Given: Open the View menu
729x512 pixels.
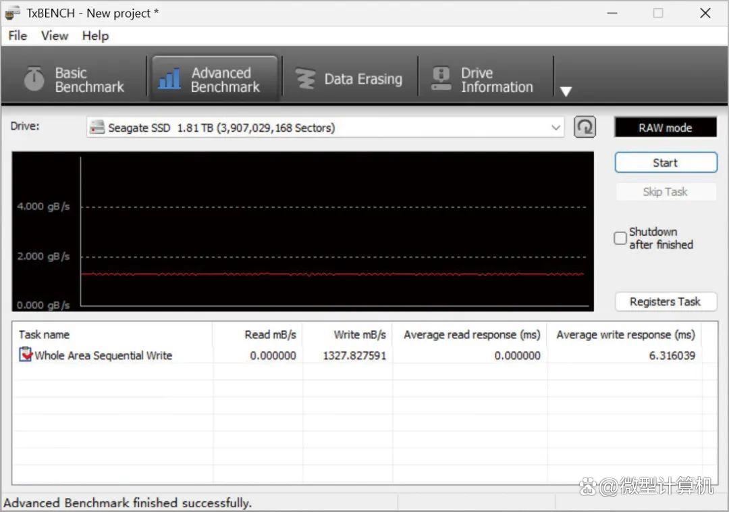Looking at the screenshot, I should [x=54, y=36].
